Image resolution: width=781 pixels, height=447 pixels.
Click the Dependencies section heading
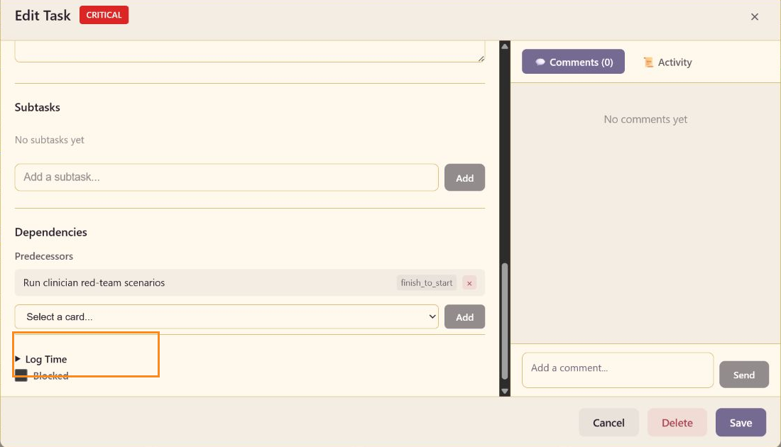pyautogui.click(x=51, y=233)
